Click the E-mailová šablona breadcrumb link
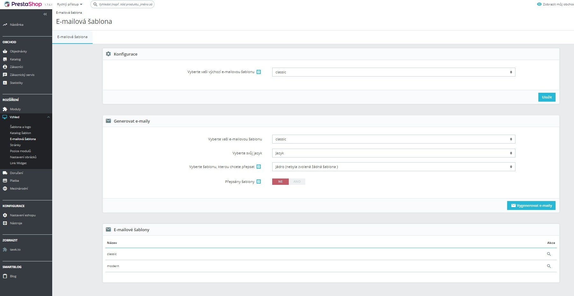574x296 pixels. click(x=69, y=13)
